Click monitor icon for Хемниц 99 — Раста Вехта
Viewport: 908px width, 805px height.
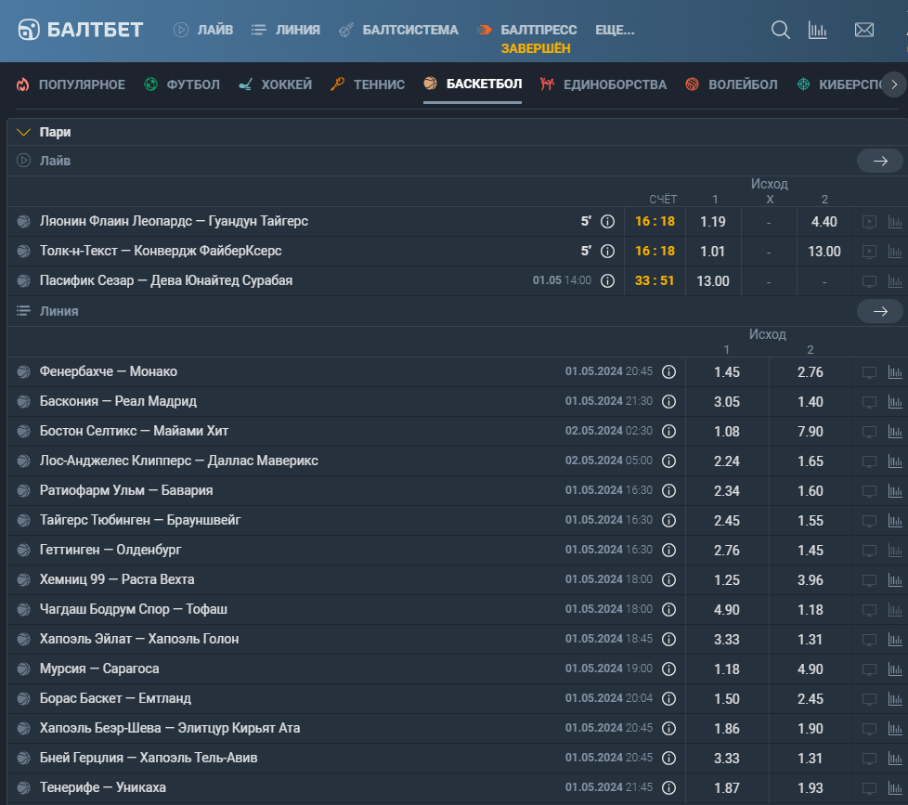[869, 579]
